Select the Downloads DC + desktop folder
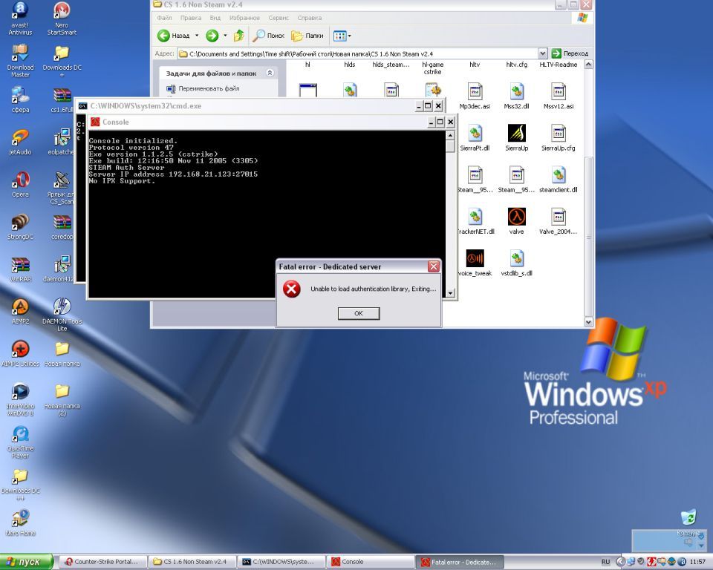 (x=62, y=61)
